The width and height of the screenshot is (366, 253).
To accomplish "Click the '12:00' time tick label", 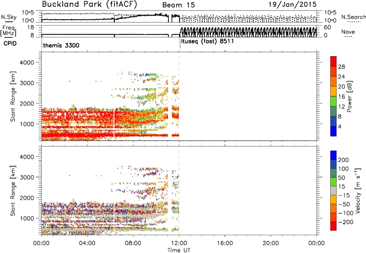I will (x=179, y=243).
